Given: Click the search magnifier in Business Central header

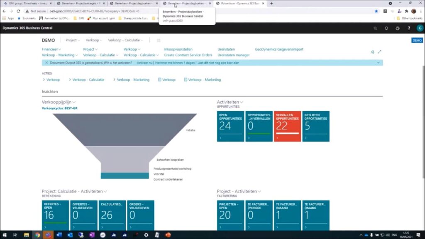Looking at the screenshot, I should [x=375, y=28].
